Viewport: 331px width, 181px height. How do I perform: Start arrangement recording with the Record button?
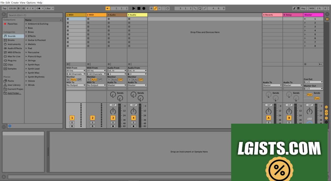[x=144, y=8]
